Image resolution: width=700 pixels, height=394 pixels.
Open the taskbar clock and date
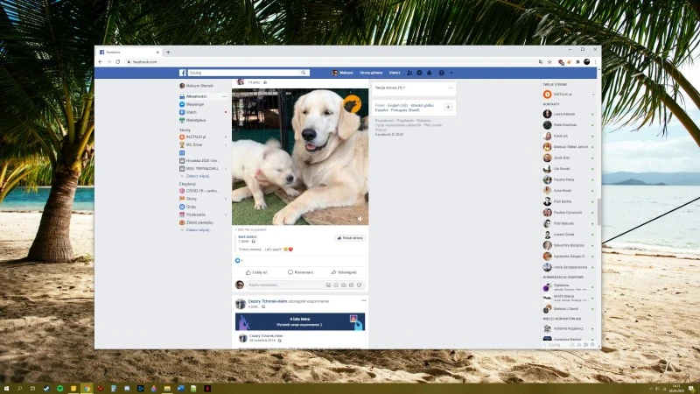676,389
